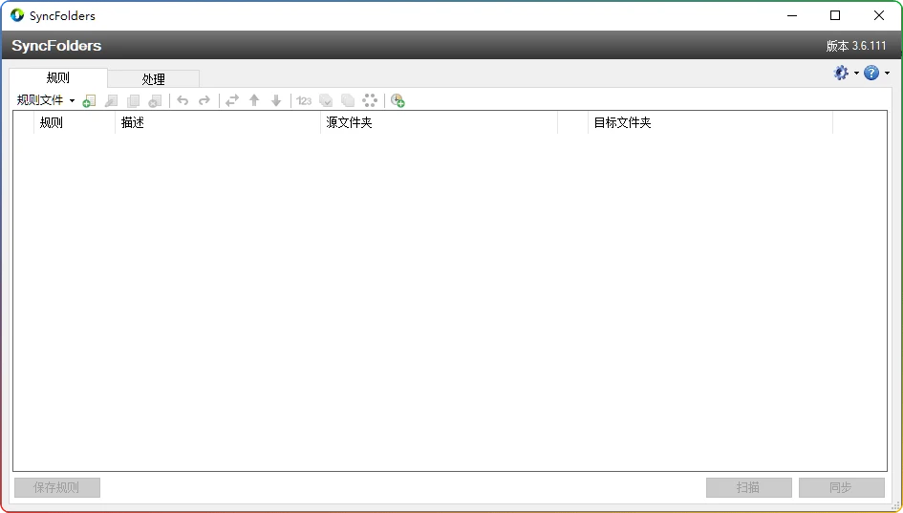The height and width of the screenshot is (513, 903).
Task: Click the 描述 column header
Action: 218,122
